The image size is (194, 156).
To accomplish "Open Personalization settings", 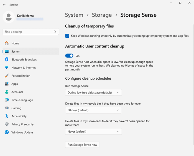I will 31,76.
